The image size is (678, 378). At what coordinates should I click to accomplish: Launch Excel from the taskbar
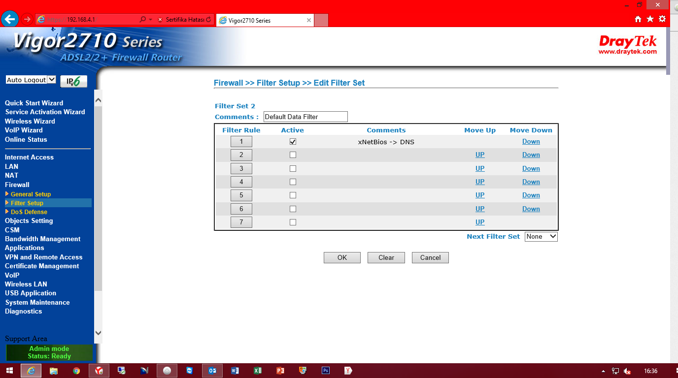coord(257,371)
